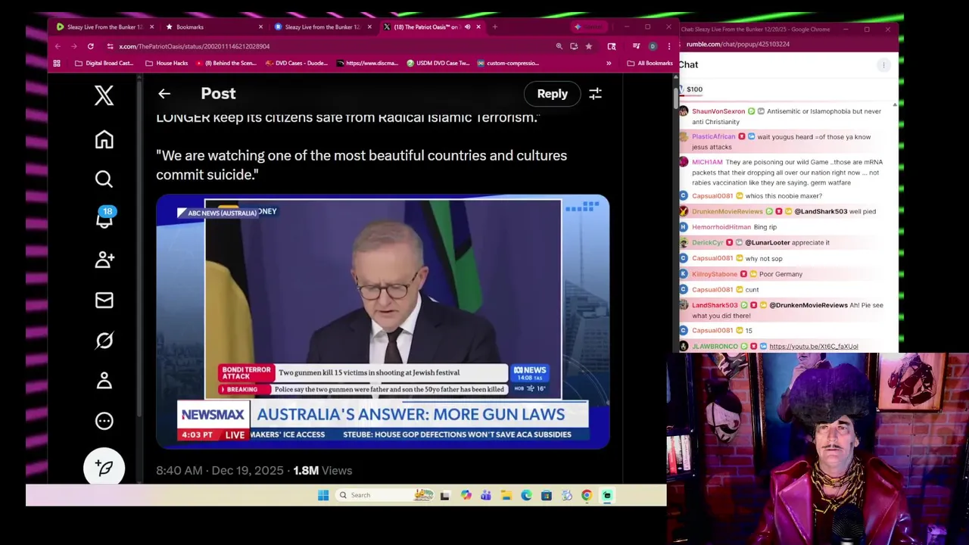Open the X Profile person icon

tap(104, 381)
